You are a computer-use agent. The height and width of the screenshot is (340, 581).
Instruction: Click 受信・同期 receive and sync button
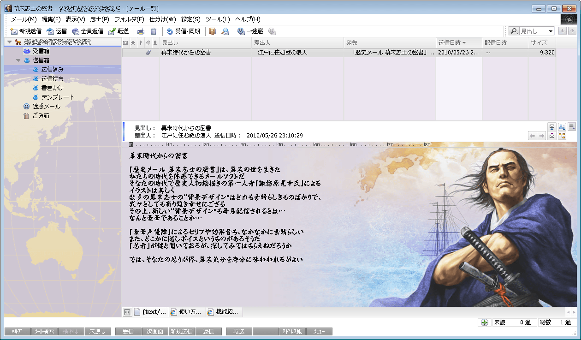(183, 31)
